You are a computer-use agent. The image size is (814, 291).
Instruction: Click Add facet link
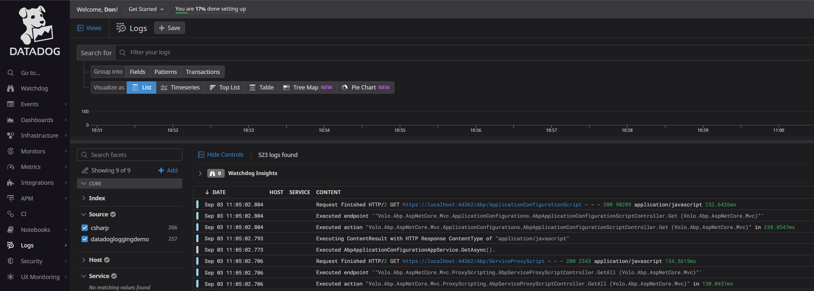click(168, 171)
